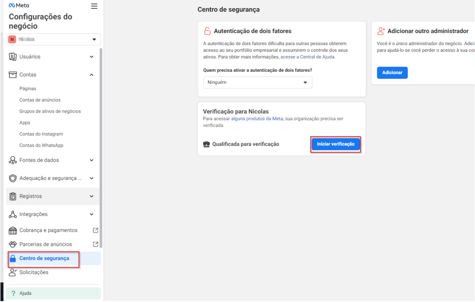The height and width of the screenshot is (302, 475).
Task: Click the Adicionar outro administrador heading
Action: 428,31
